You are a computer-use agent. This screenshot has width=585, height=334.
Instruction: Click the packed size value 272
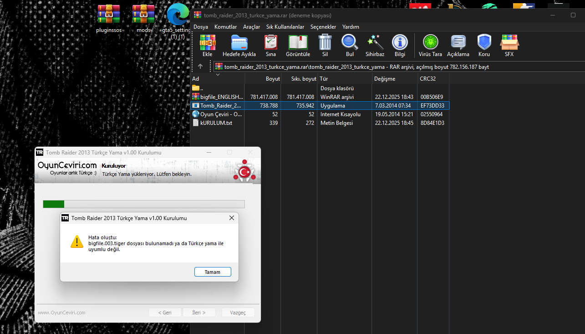(310, 123)
